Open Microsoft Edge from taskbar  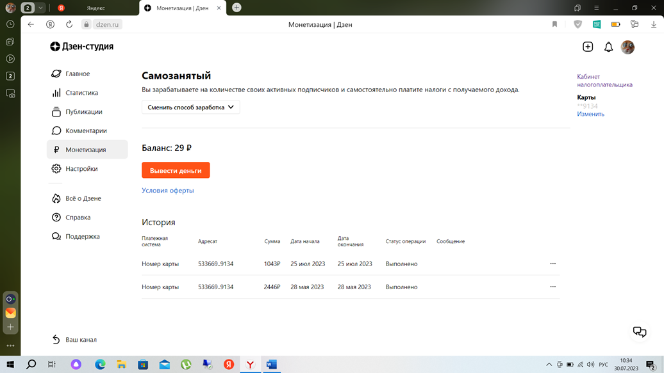(x=100, y=365)
